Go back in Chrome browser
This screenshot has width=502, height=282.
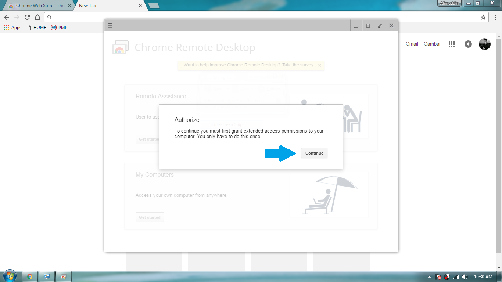tap(7, 17)
